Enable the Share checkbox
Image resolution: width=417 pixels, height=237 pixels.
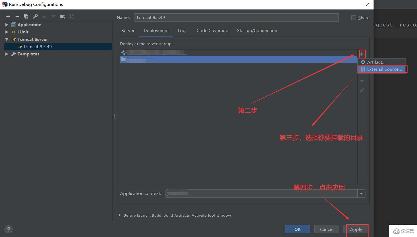point(353,18)
